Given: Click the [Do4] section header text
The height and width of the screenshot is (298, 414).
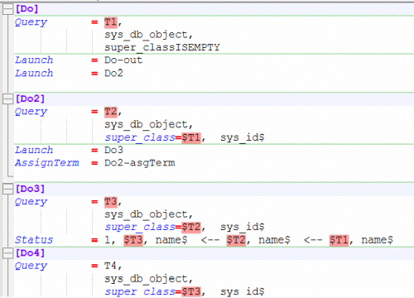Looking at the screenshot, I should (x=30, y=253).
